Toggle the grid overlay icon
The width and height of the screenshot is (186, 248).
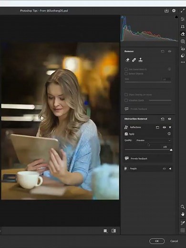183,230
